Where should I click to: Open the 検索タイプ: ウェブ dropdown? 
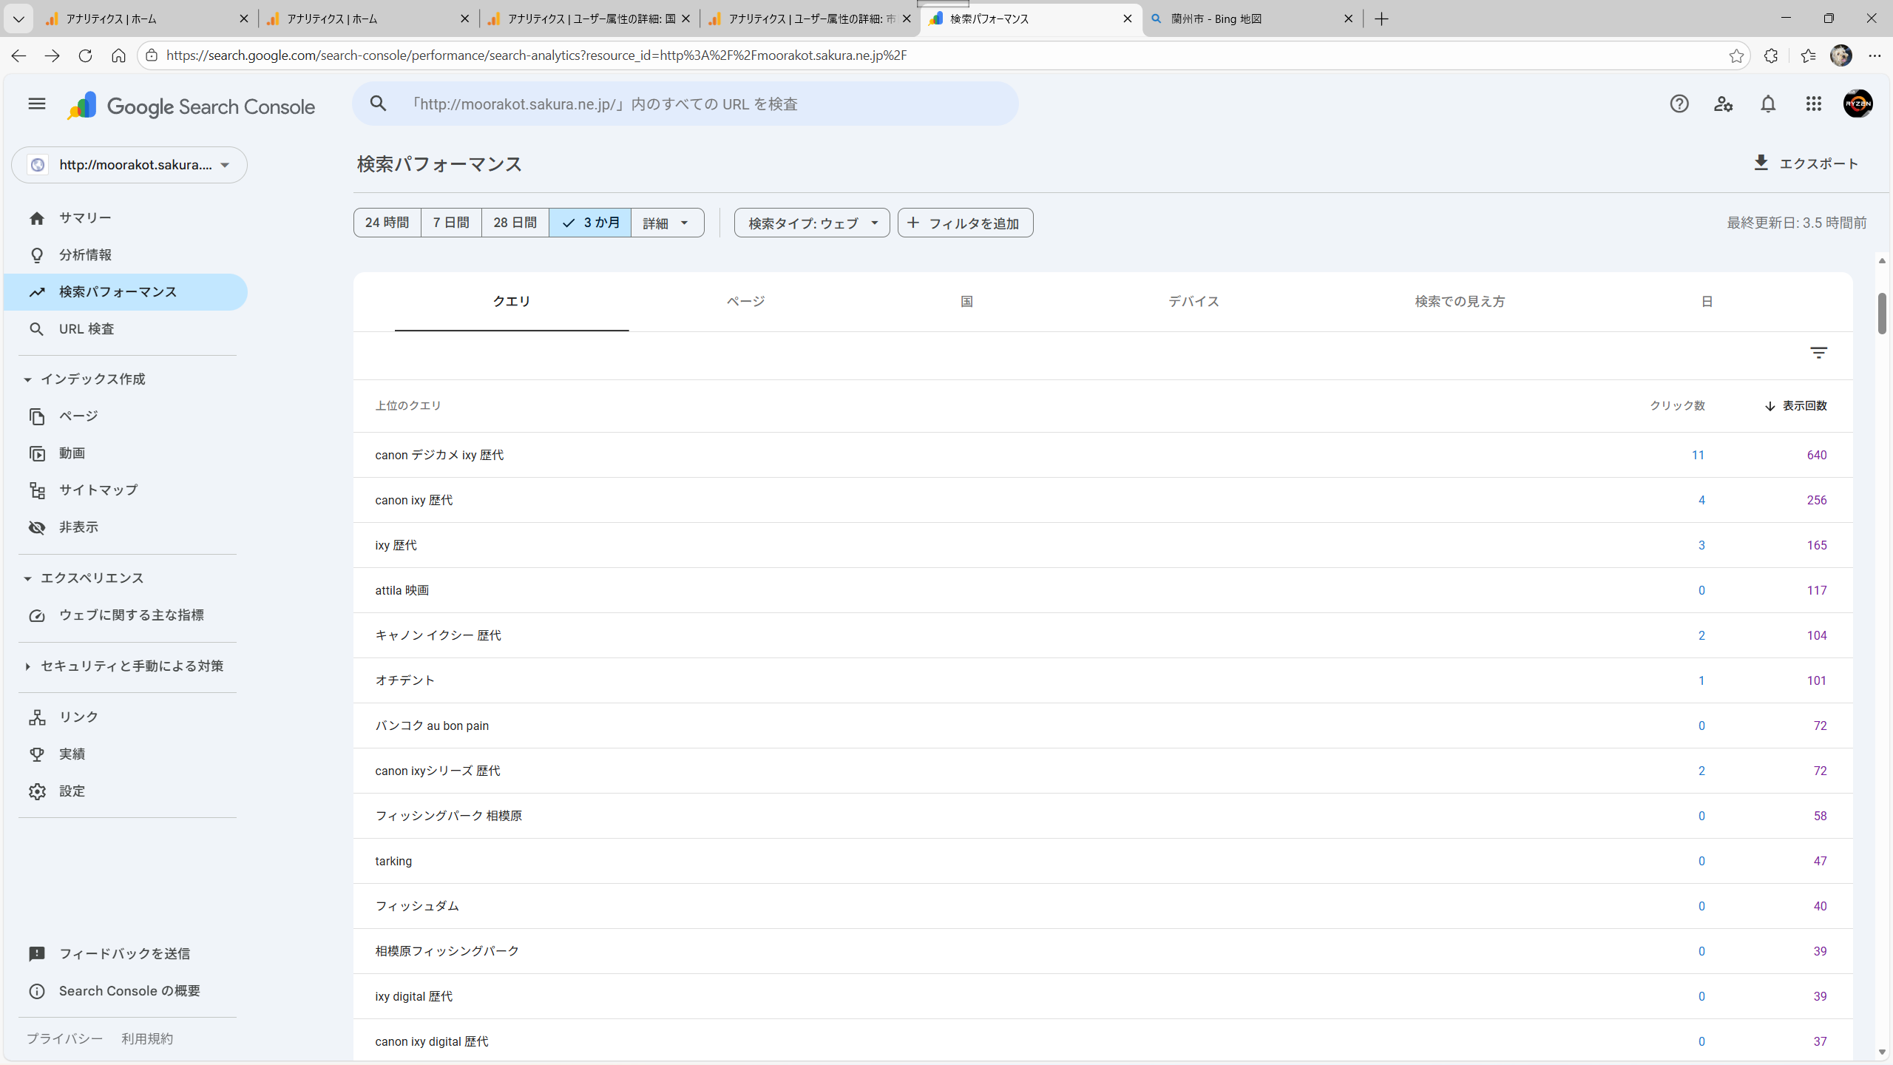tap(812, 223)
